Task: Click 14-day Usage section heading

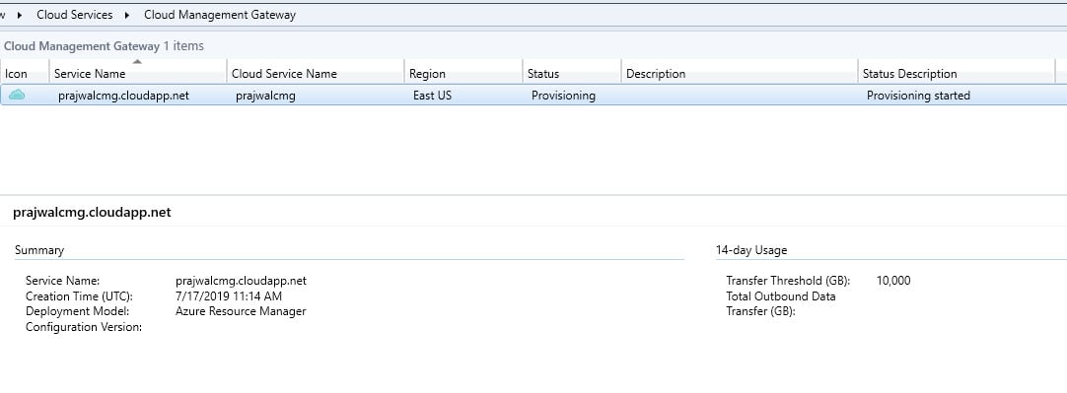Action: [x=751, y=249]
